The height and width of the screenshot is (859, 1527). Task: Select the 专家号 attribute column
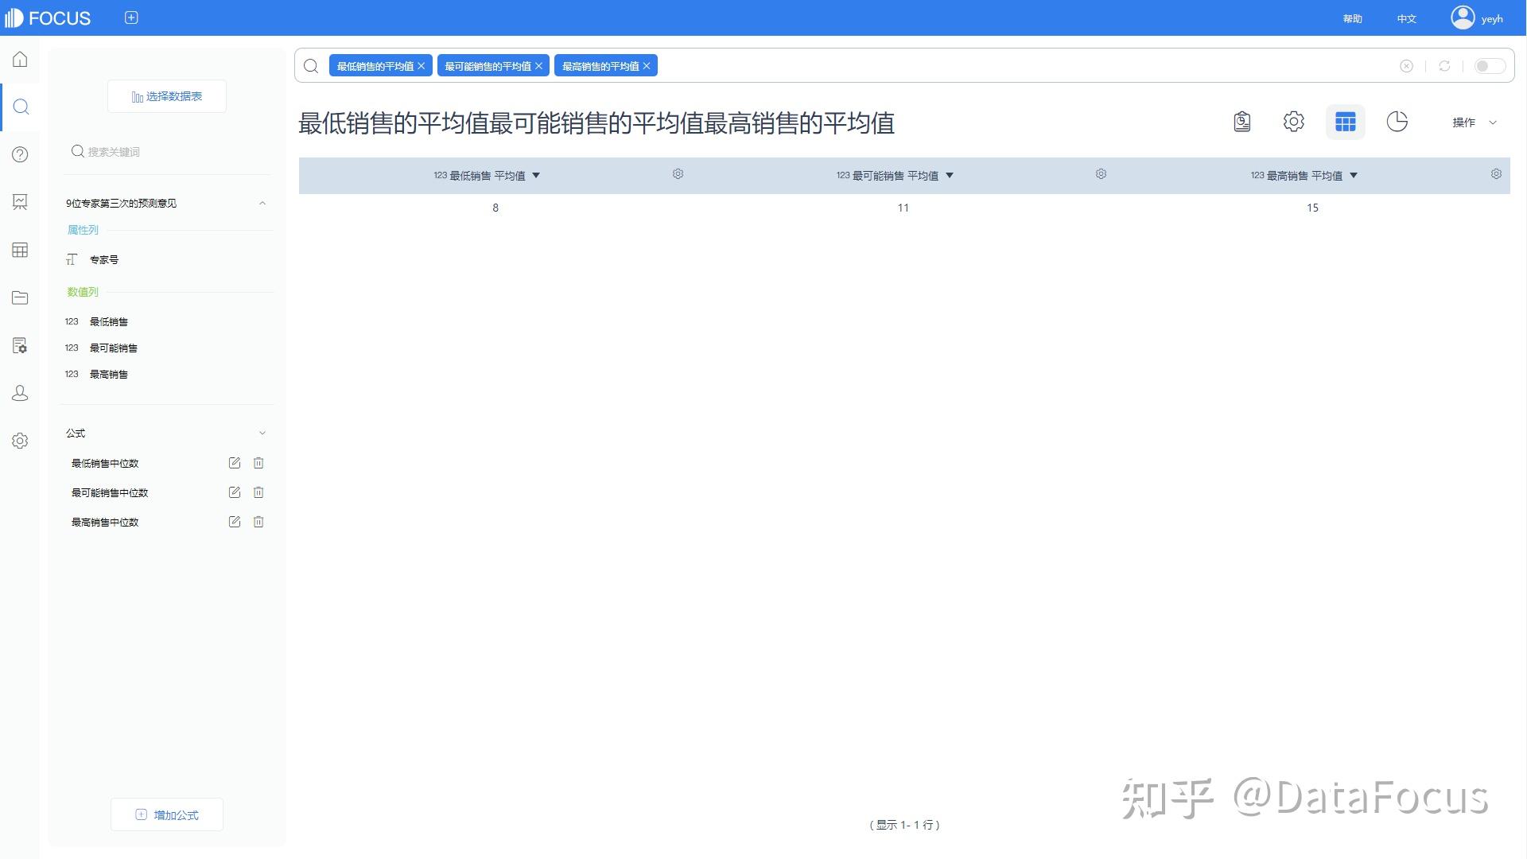tap(104, 260)
